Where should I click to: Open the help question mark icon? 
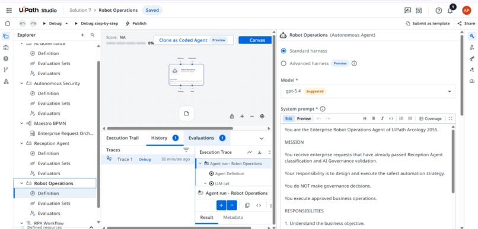click(x=439, y=10)
